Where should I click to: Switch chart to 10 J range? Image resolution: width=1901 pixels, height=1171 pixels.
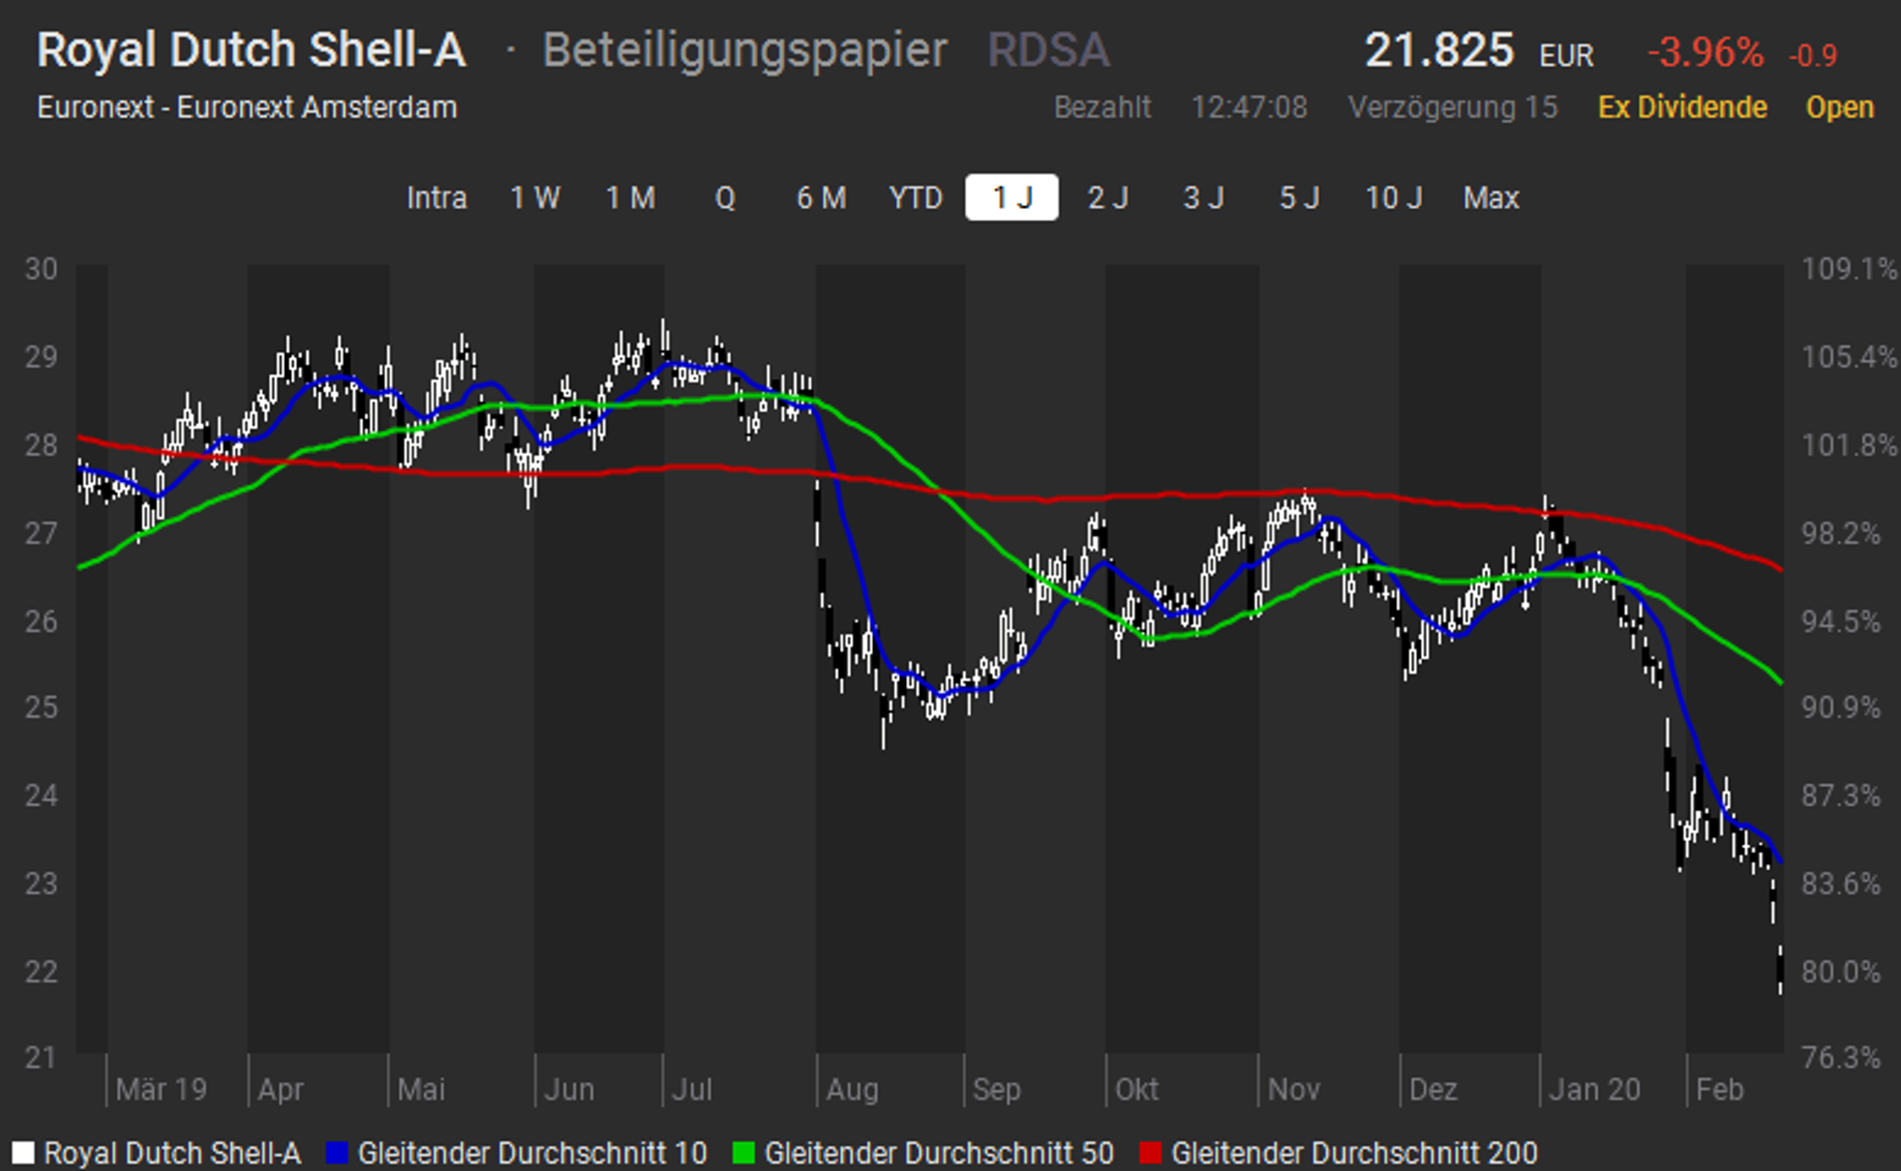1393,199
